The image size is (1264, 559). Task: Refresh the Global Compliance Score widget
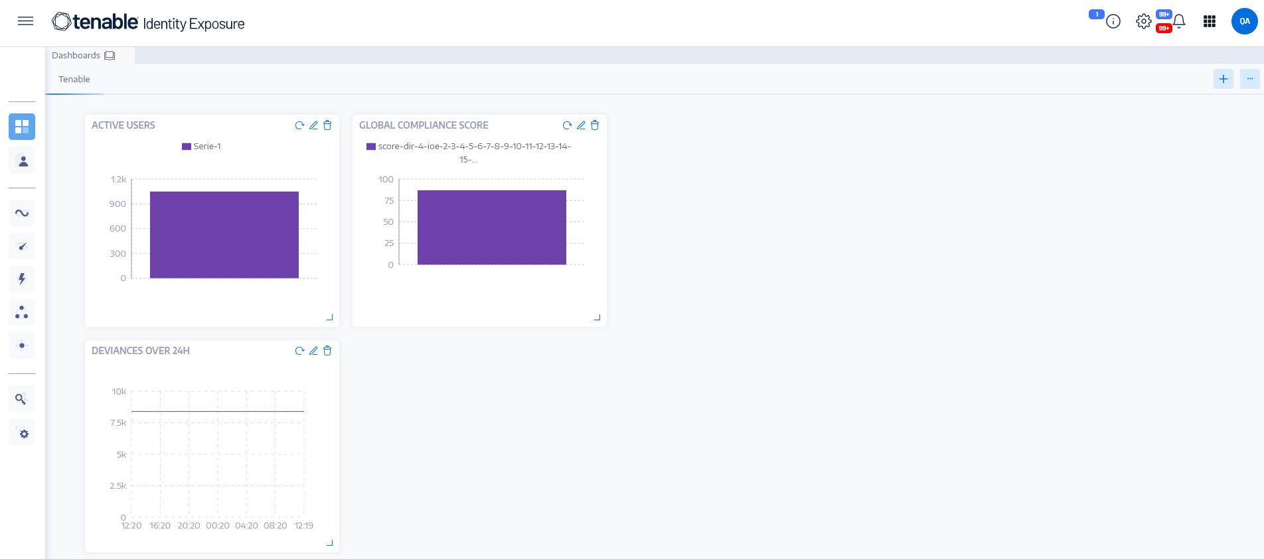coord(567,125)
